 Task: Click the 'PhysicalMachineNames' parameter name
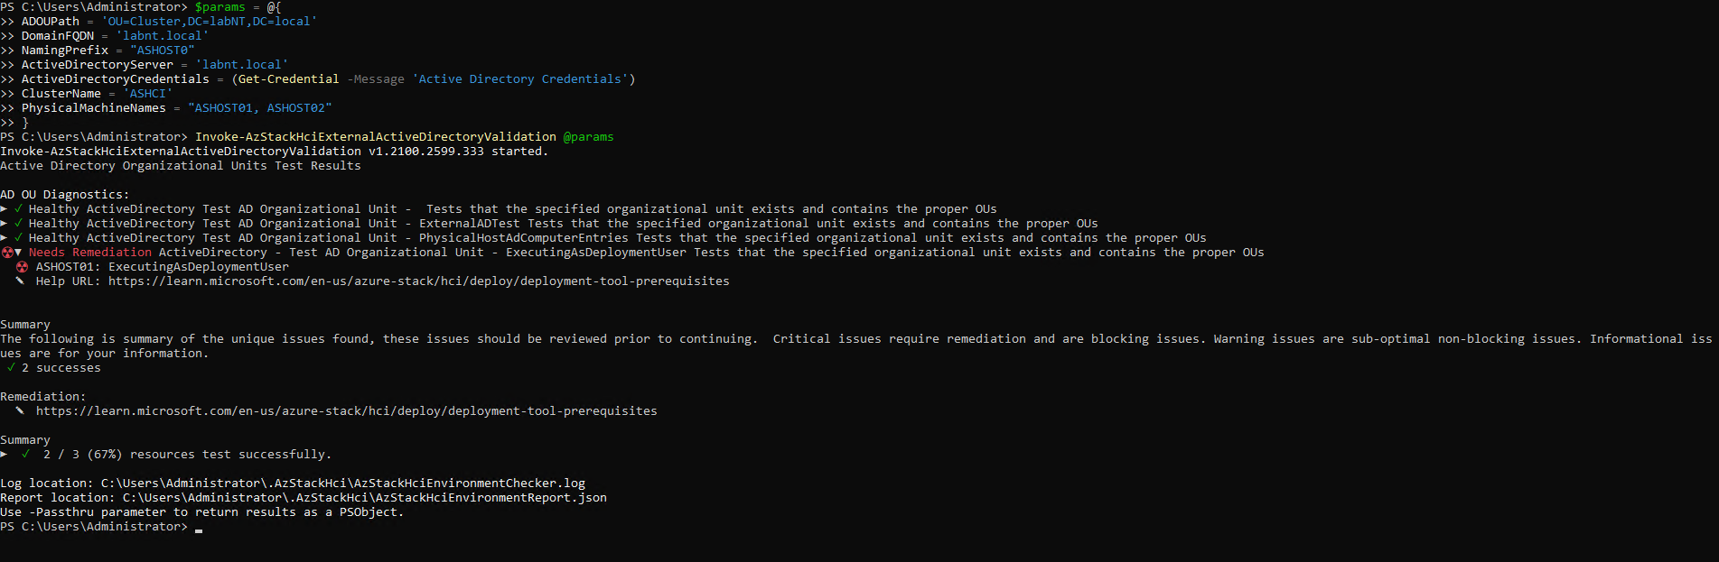[x=94, y=107]
